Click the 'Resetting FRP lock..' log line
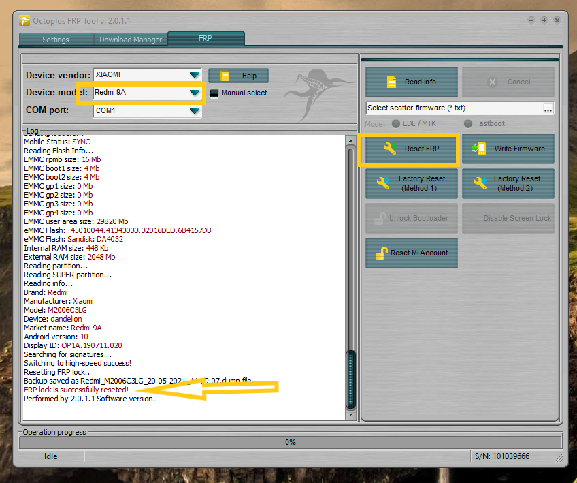 [57, 372]
